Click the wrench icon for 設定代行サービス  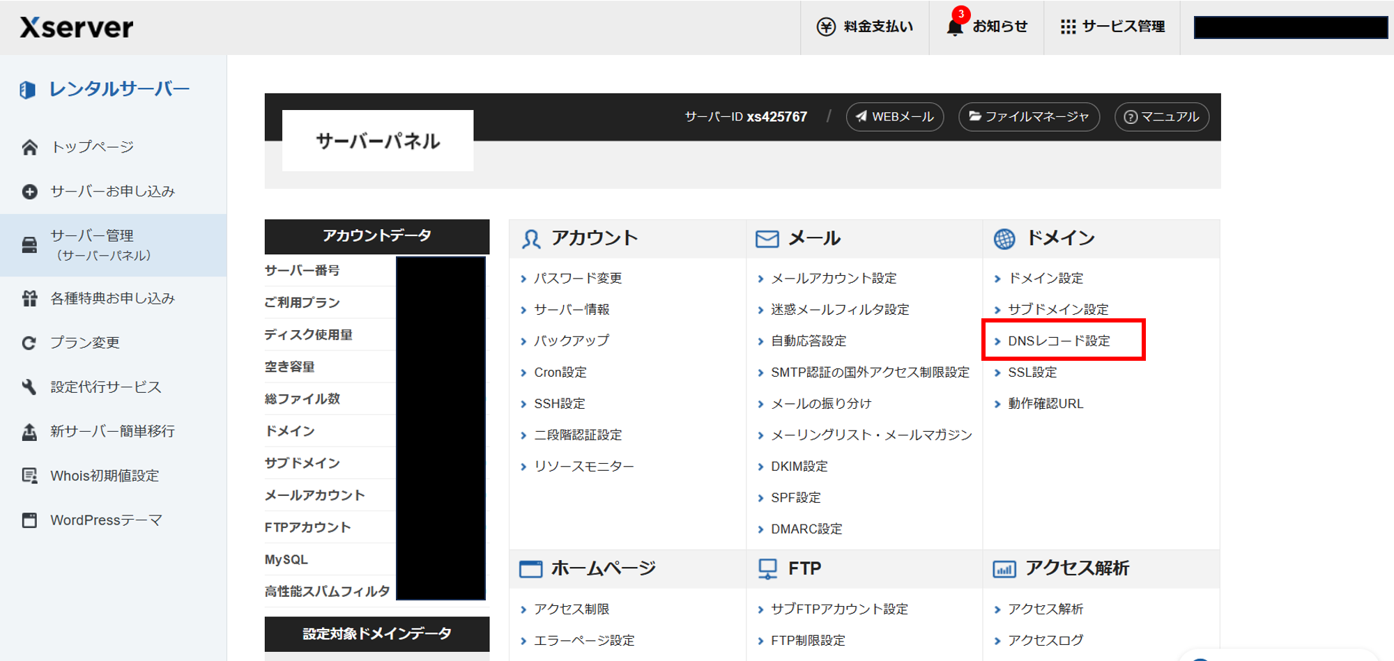pos(29,387)
